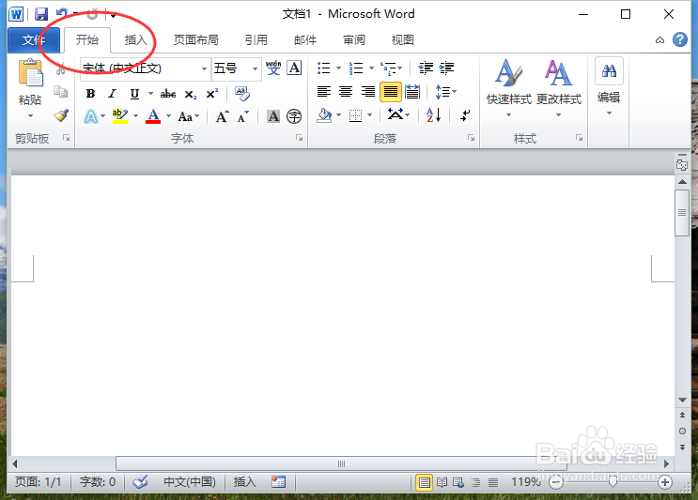The width and height of the screenshot is (698, 500).
Task: Switch to the 视图 tab
Action: point(402,40)
